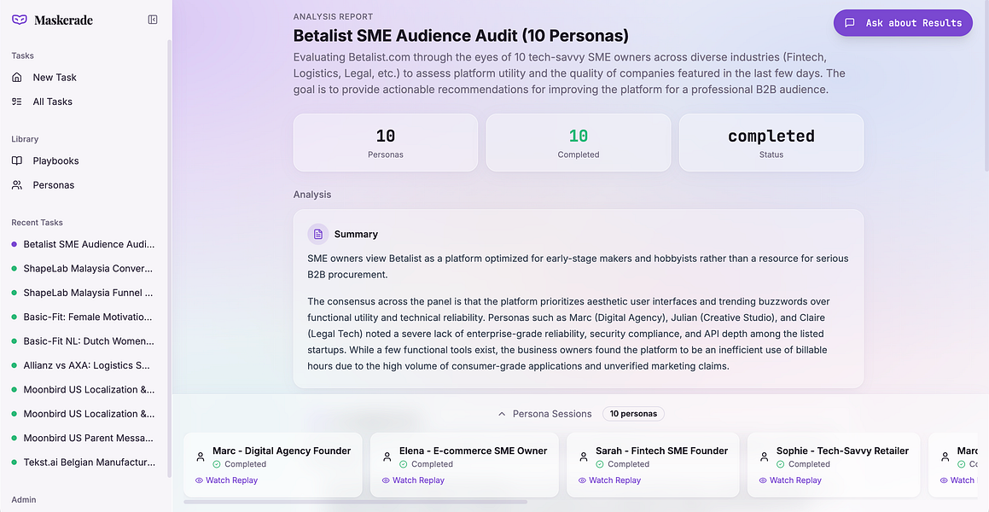Viewport: 989px width, 512px height.
Task: Click the New Task home icon
Action: [x=17, y=77]
